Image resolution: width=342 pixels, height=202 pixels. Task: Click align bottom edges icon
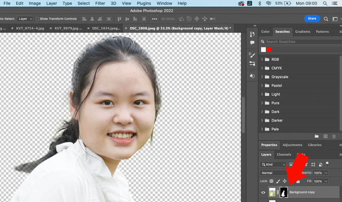point(135,19)
